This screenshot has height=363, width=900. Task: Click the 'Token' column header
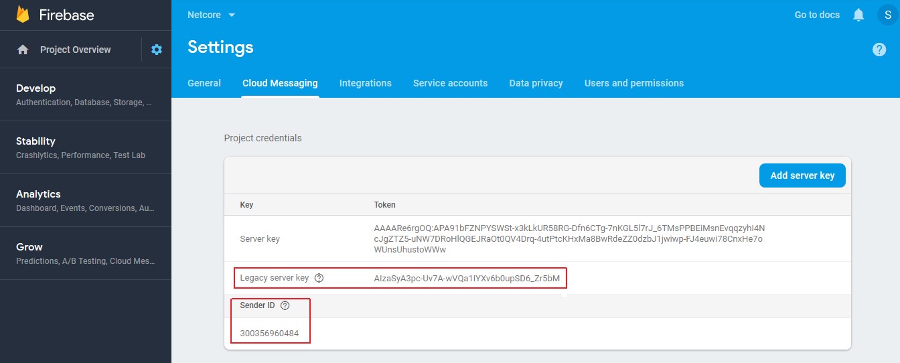pos(385,205)
